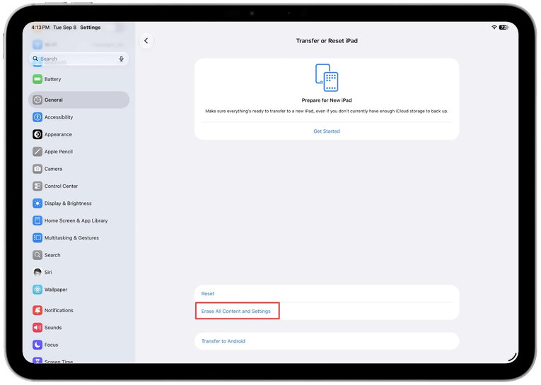541x385 pixels.
Task: Tap the Wallpaper label
Action: click(x=56, y=290)
